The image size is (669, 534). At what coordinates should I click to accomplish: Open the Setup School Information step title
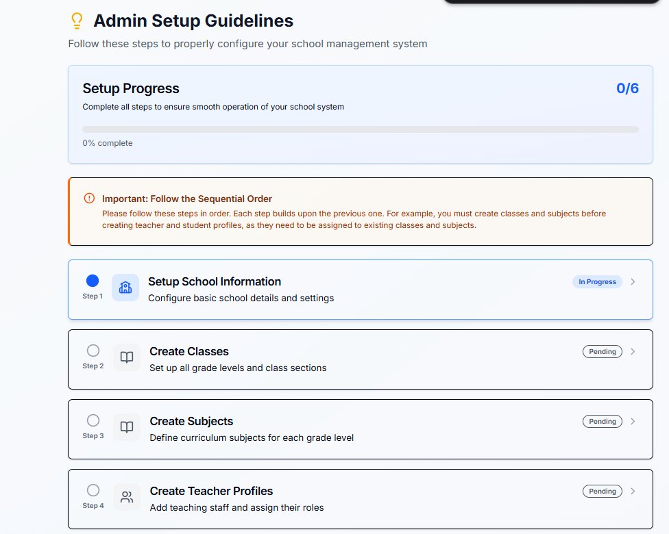pos(215,281)
